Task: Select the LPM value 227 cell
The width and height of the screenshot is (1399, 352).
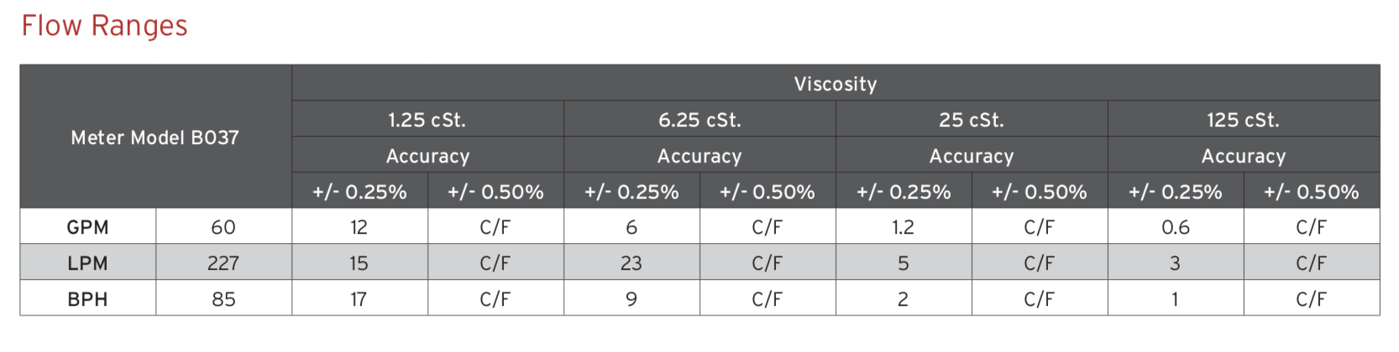Action: click(x=223, y=263)
